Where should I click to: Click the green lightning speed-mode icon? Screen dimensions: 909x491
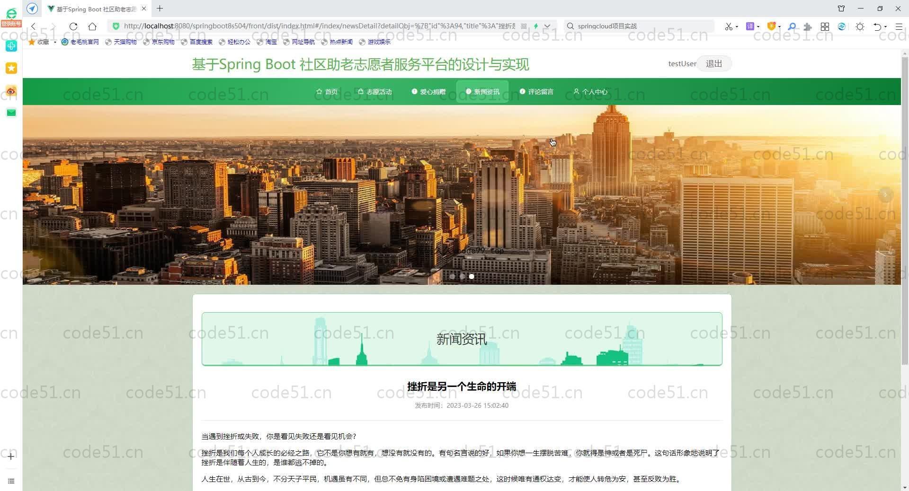(x=536, y=26)
